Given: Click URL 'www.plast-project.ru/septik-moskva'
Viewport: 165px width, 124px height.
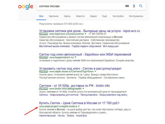Looking at the screenshot, I should tap(58, 106).
